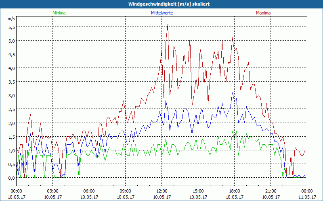
Task: Click the '0,0' y-axis value
Action: (x=12, y=178)
